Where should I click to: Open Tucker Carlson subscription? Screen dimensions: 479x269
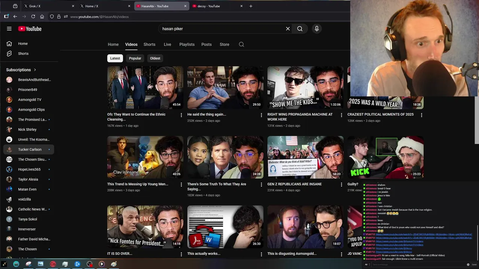pos(28,149)
